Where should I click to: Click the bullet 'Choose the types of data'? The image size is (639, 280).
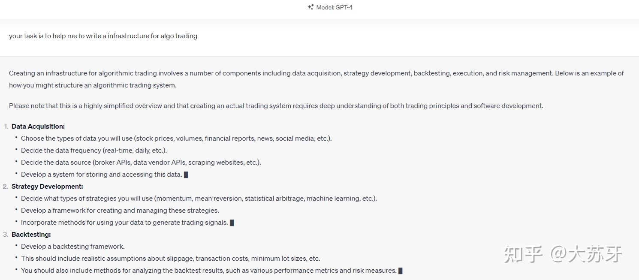coord(176,138)
